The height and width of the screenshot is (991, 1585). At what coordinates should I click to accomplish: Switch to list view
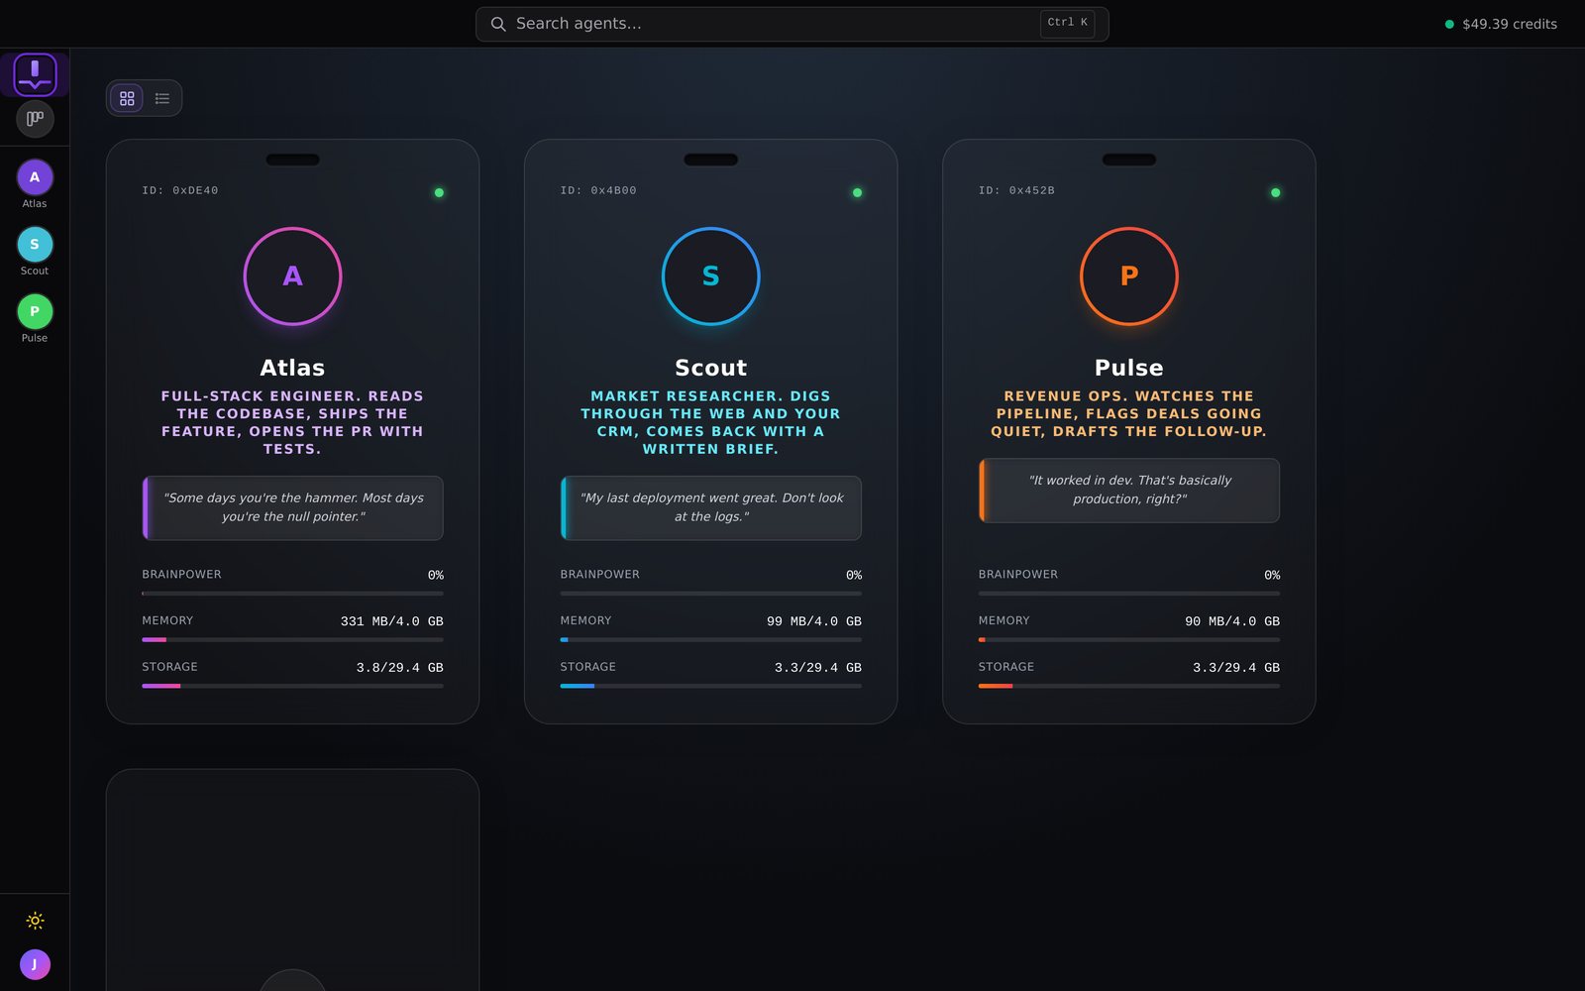[162, 98]
